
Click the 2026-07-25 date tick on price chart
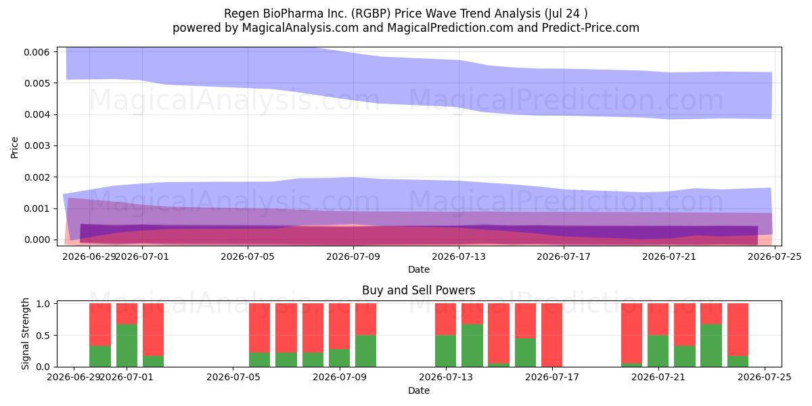(x=775, y=256)
